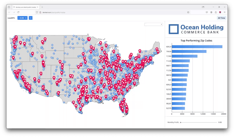The height and width of the screenshot is (137, 234).
Task: Click the Firefox View icon left of tabs
Action: (x=9, y=7)
